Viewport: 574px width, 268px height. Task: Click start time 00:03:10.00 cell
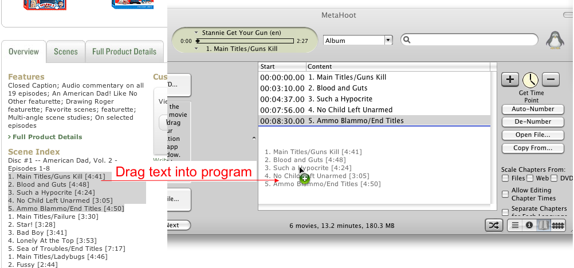[x=282, y=88]
